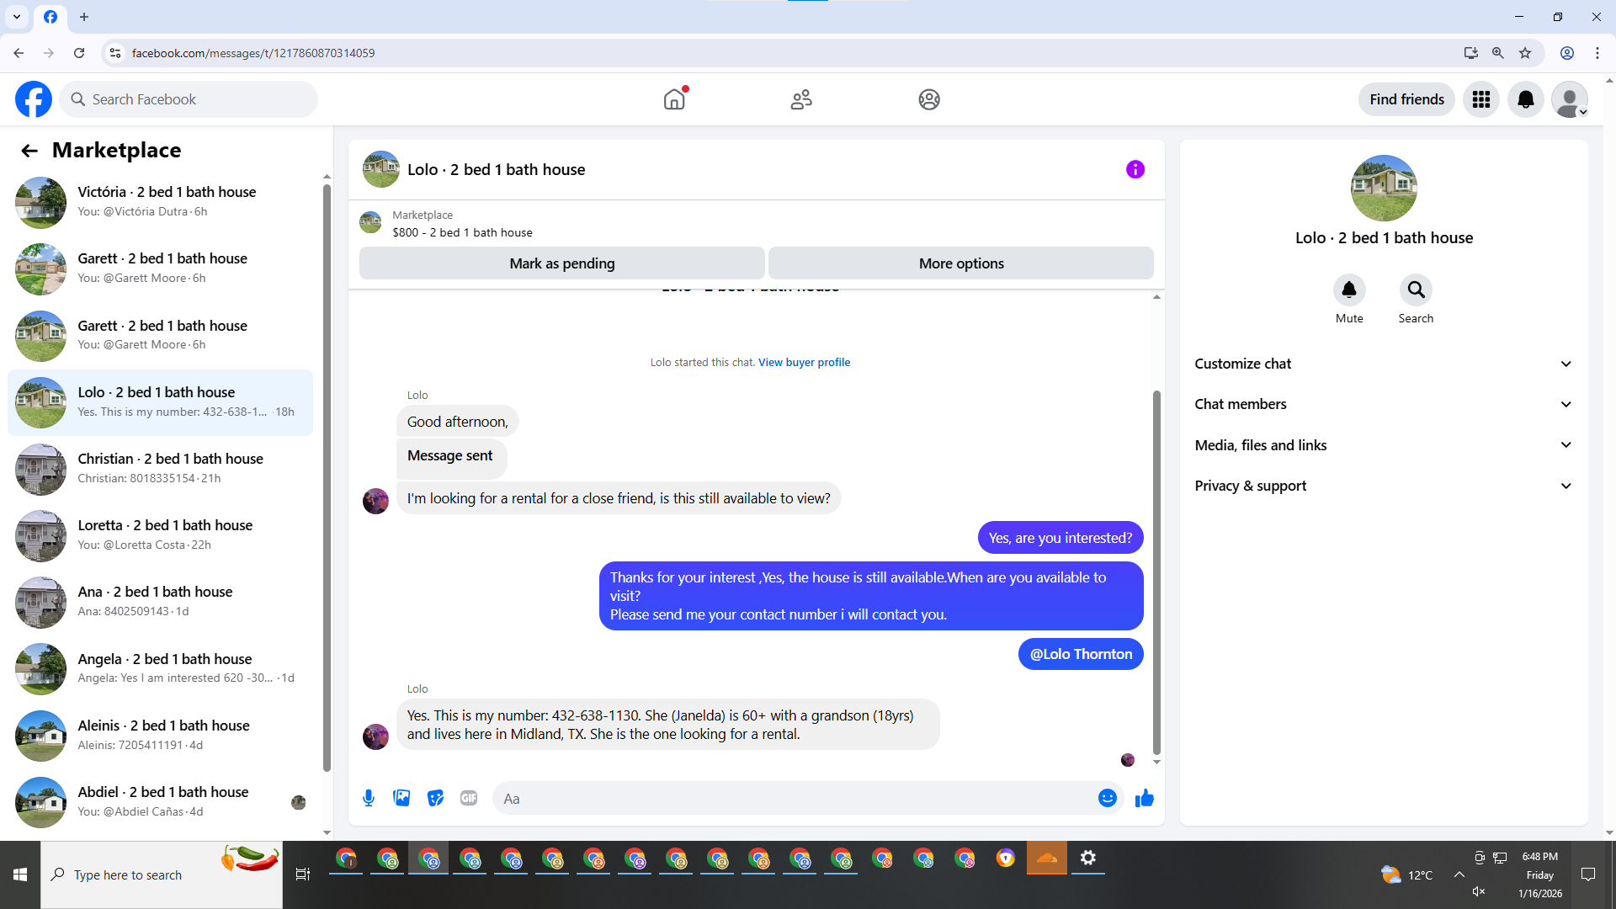Open the sticker picker icon

tap(435, 798)
